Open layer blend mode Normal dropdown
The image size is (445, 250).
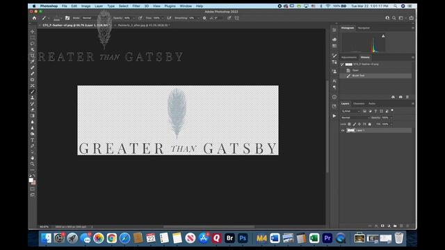tap(355, 117)
